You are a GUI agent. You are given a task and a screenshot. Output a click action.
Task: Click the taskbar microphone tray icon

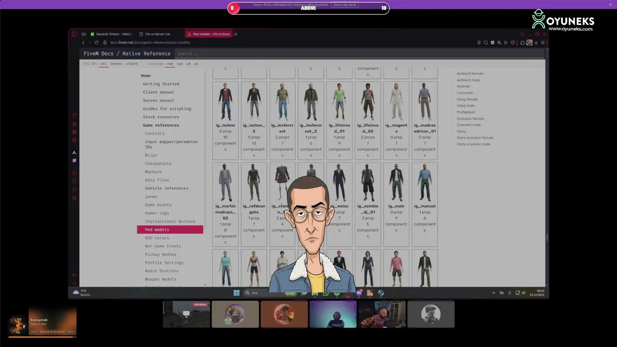point(510,293)
